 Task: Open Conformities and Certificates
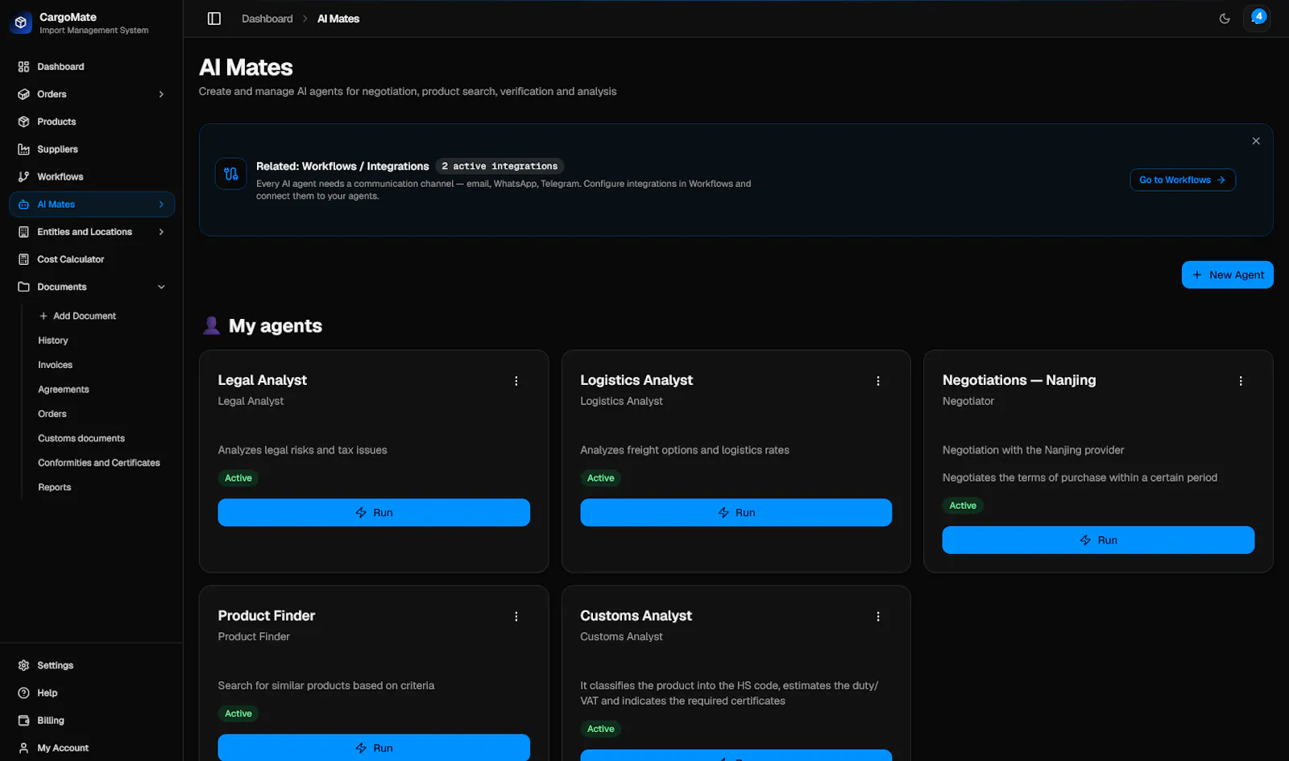click(99, 463)
